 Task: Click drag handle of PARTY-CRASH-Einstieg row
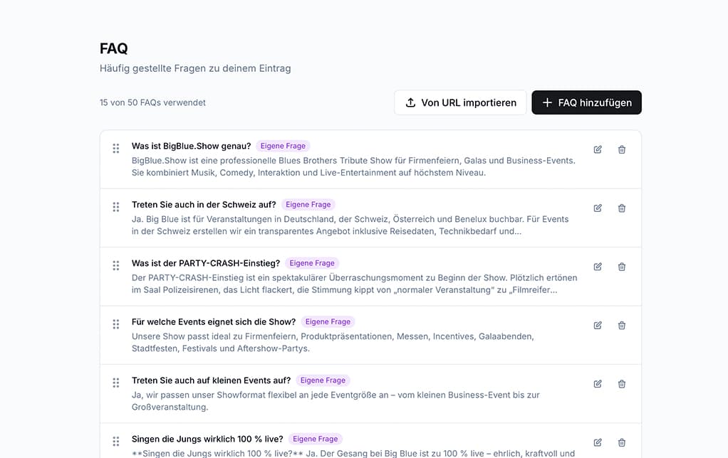coord(116,265)
